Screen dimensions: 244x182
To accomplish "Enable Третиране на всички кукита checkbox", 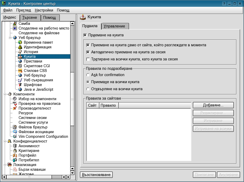I will click(x=88, y=59).
